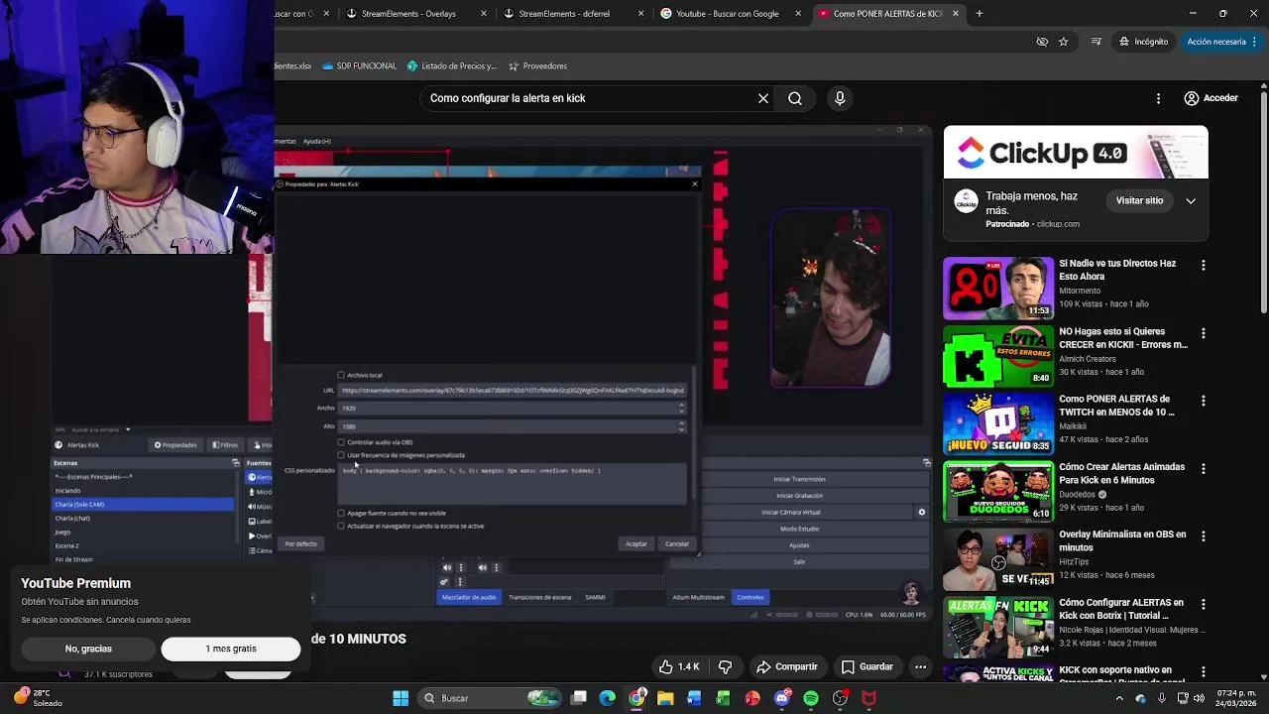Select the Mezclador de audio dock tab

pos(469,597)
